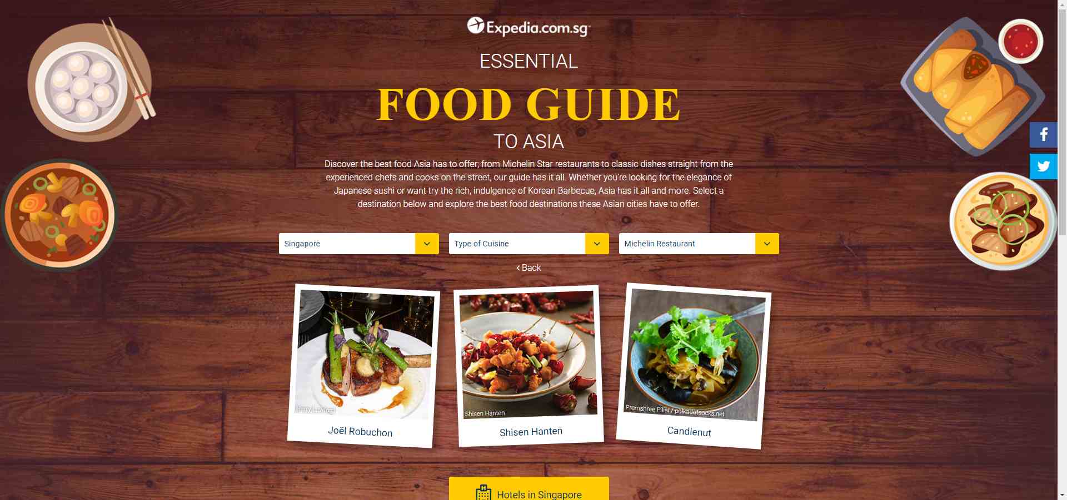Open the Type of Cuisine dropdown

[x=528, y=244]
